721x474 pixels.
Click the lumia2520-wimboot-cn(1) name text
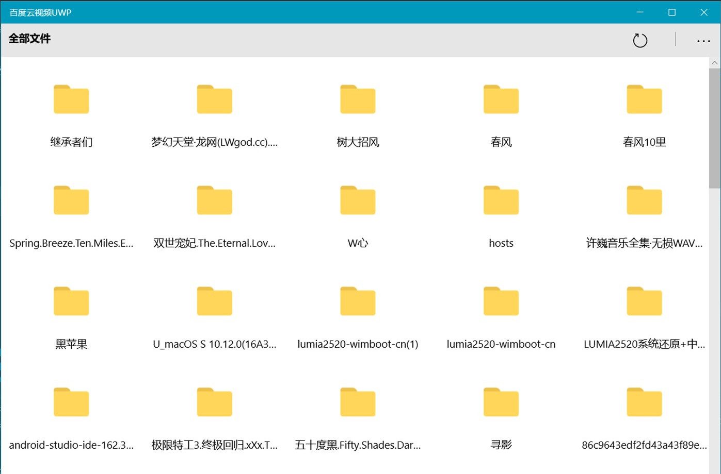coord(358,344)
